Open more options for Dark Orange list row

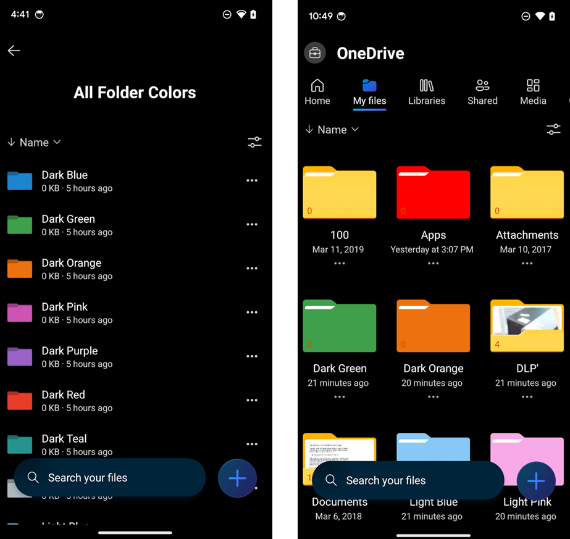[252, 268]
